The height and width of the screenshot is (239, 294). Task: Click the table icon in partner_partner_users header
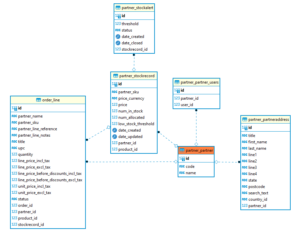tap(177, 82)
